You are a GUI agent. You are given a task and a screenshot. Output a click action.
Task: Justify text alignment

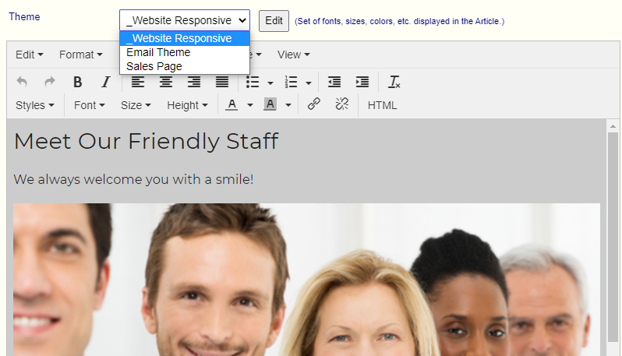[x=221, y=82]
